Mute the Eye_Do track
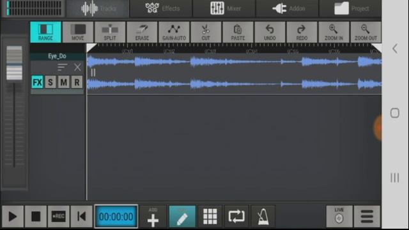The width and height of the screenshot is (409, 230). pyautogui.click(x=64, y=82)
